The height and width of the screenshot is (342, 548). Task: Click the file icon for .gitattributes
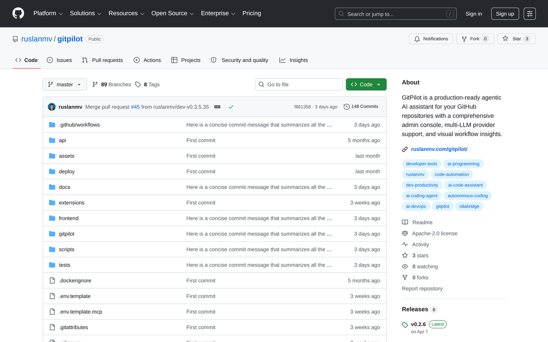(x=52, y=327)
